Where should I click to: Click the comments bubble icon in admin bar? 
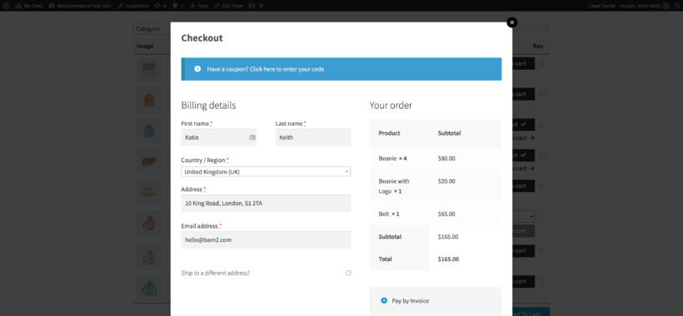coord(175,6)
